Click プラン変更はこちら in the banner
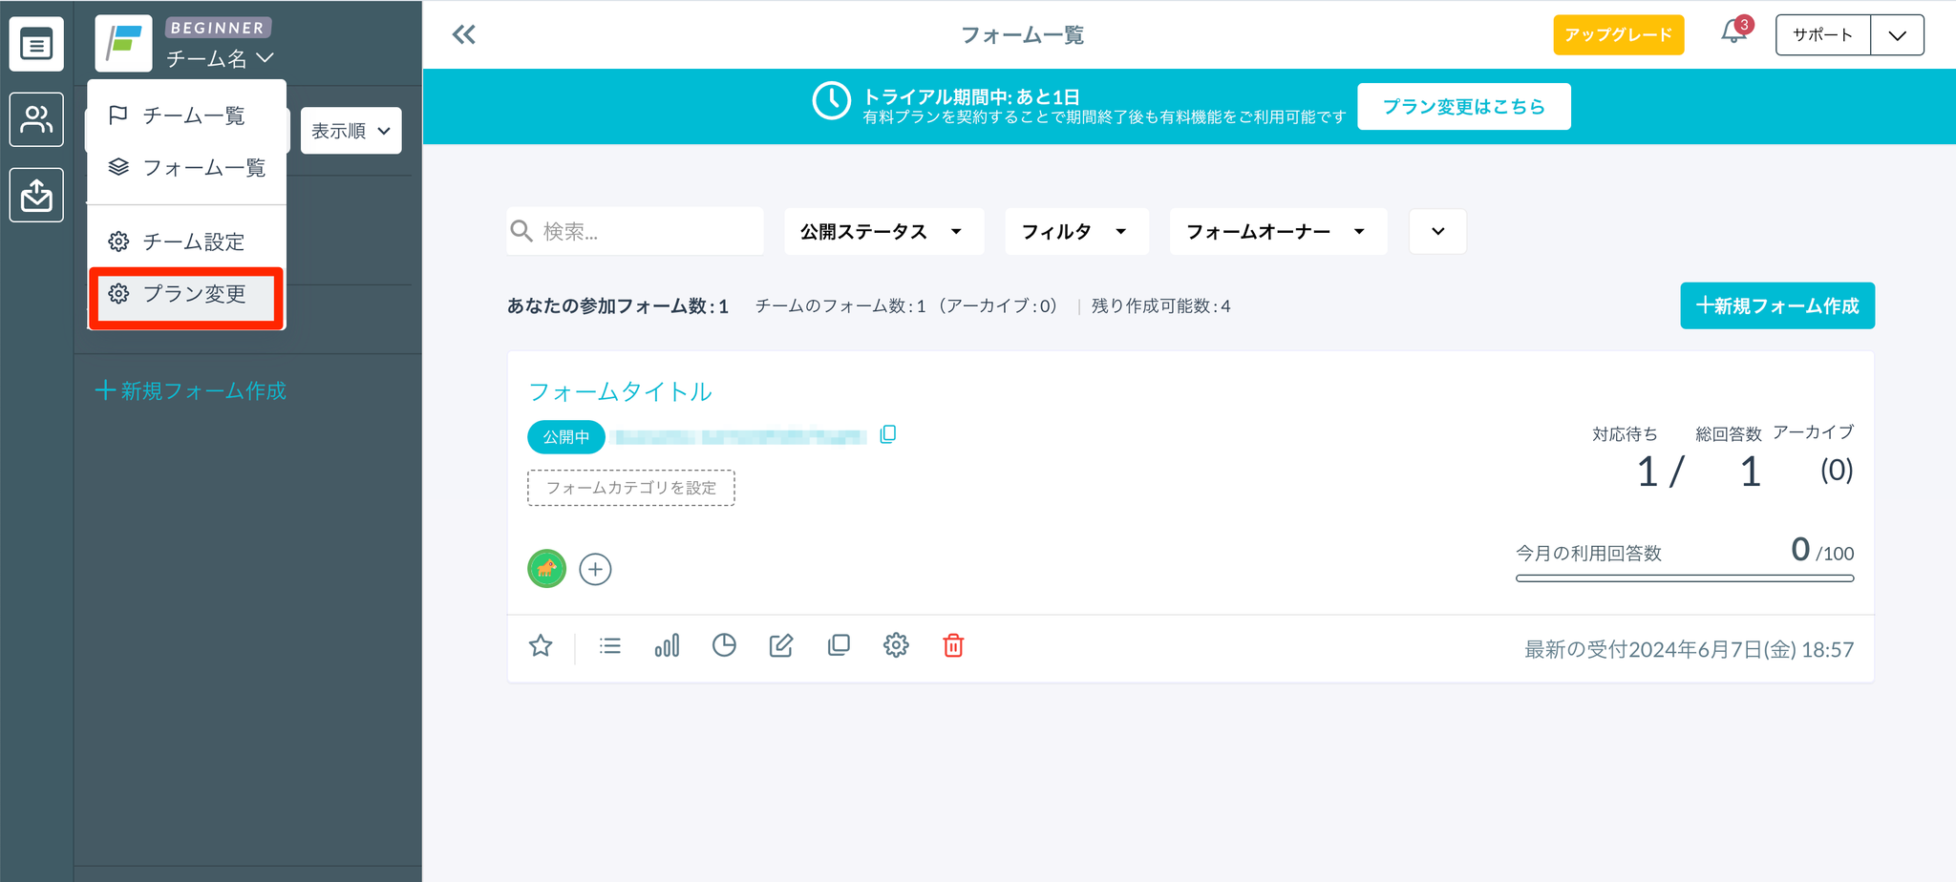Screen dimensions: 1956x882 click(1464, 106)
